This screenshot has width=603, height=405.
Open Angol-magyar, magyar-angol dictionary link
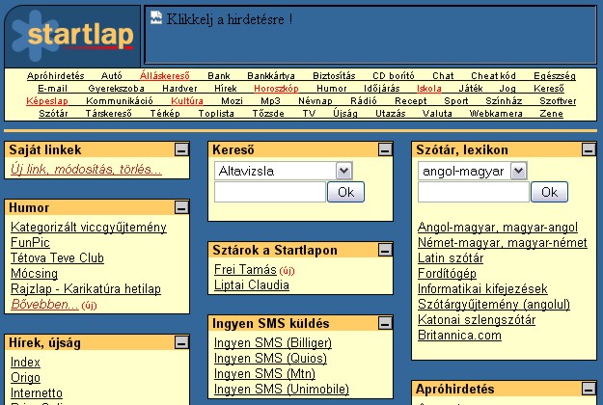[498, 228]
